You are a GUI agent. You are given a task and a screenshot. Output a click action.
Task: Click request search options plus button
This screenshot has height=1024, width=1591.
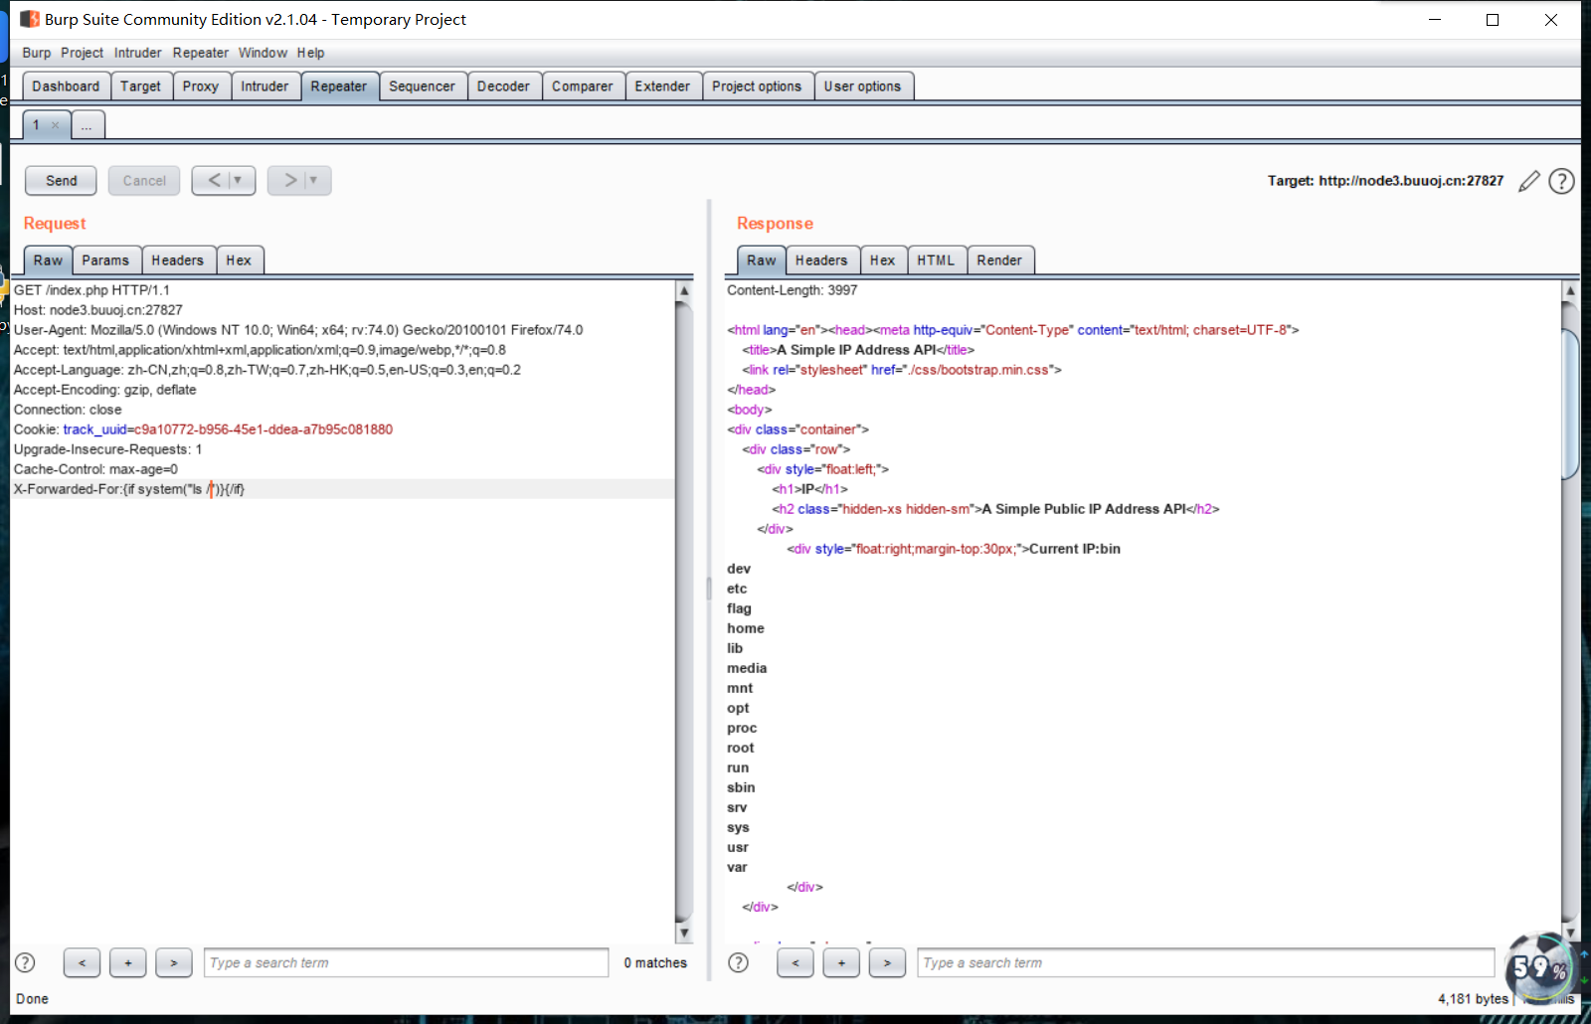pyautogui.click(x=127, y=962)
